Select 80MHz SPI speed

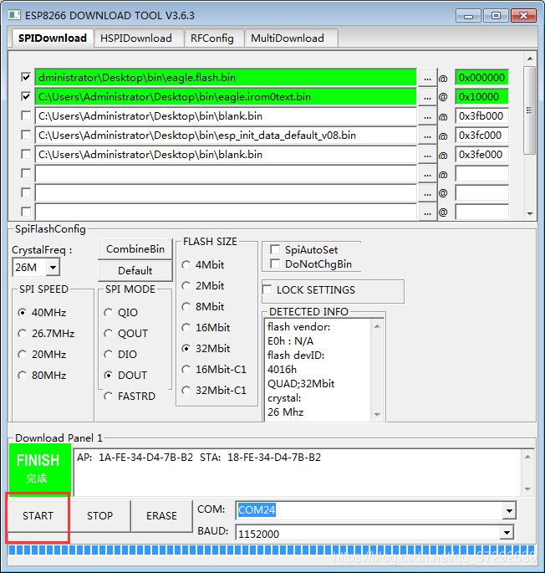(x=23, y=376)
